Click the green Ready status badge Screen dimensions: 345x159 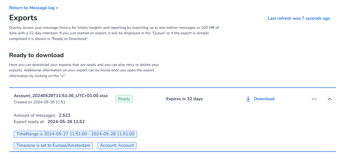pyautogui.click(x=124, y=99)
